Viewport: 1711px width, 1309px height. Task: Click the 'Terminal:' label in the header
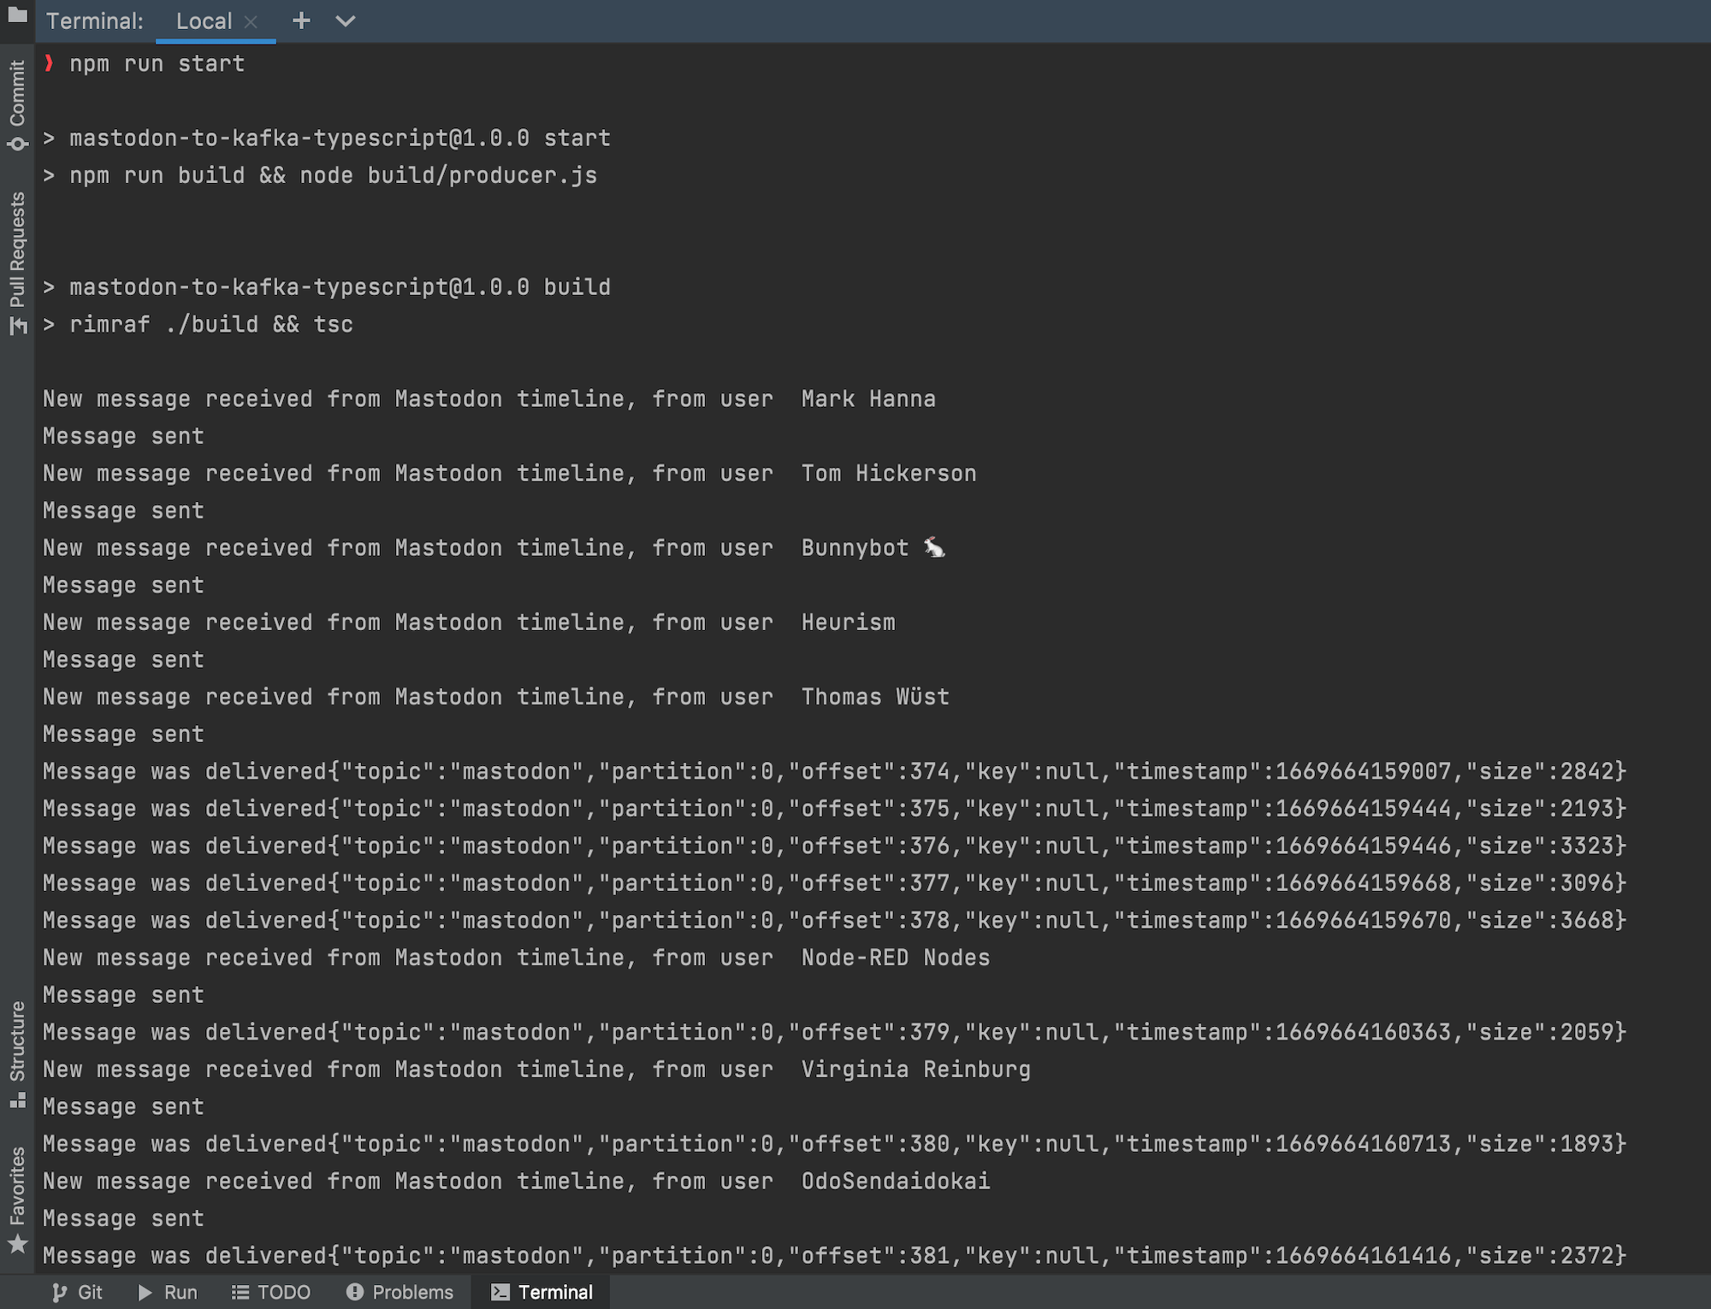coord(95,21)
